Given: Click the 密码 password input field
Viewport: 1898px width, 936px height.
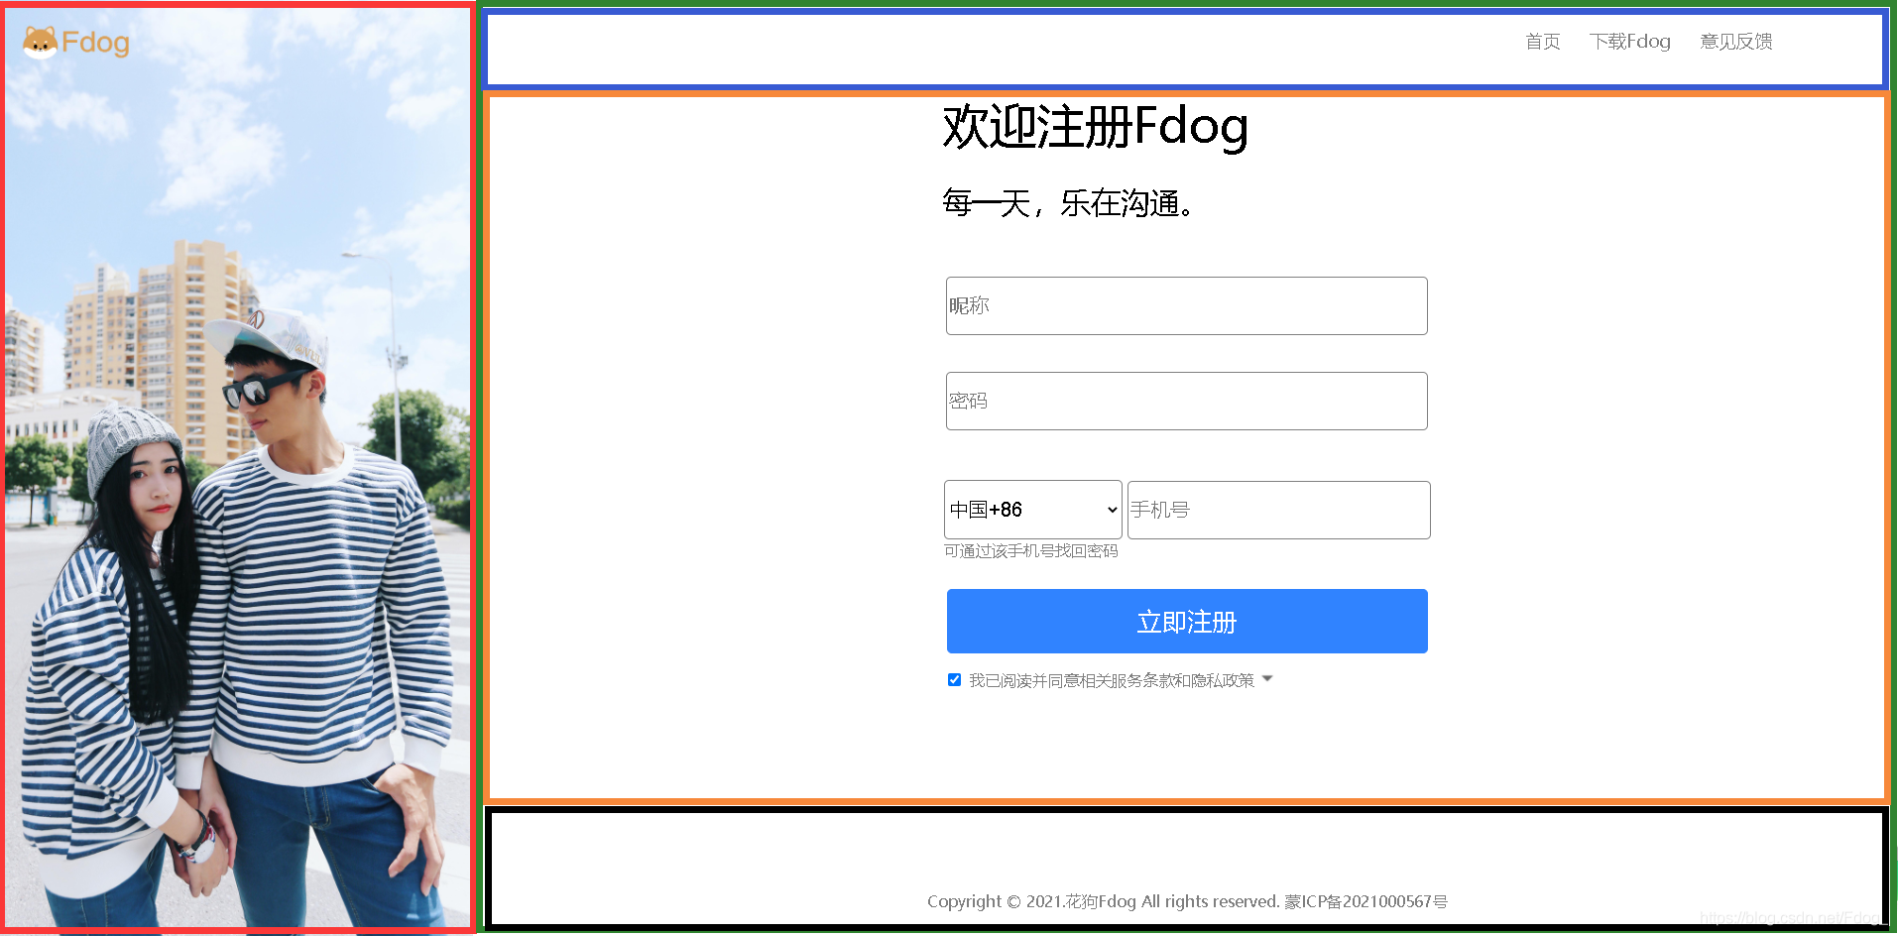Looking at the screenshot, I should [x=1185, y=401].
